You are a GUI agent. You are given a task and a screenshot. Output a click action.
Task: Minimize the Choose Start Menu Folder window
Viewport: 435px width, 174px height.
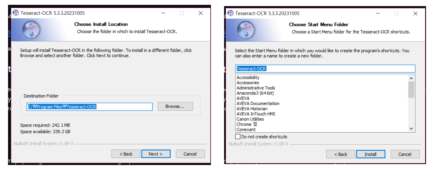(378, 13)
